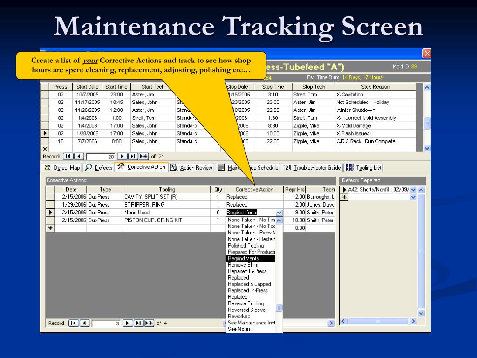
Task: Select Remove Shim in dropdown list
Action: pyautogui.click(x=251, y=265)
